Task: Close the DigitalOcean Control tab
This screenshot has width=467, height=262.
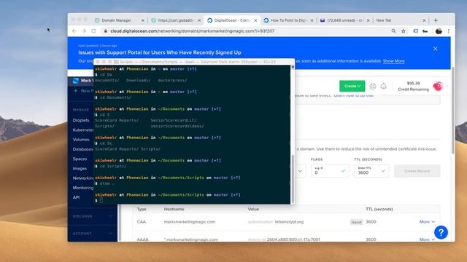Action: 255,20
